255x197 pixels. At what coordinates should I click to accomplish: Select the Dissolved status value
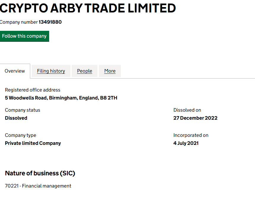(x=16, y=118)
